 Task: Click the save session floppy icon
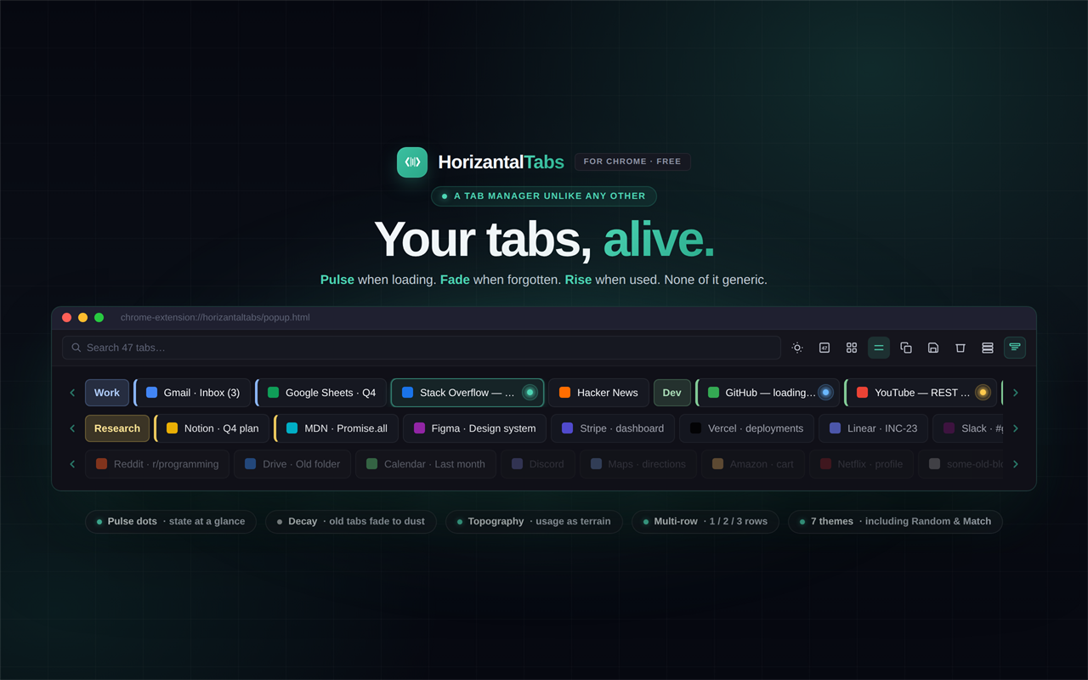point(933,348)
